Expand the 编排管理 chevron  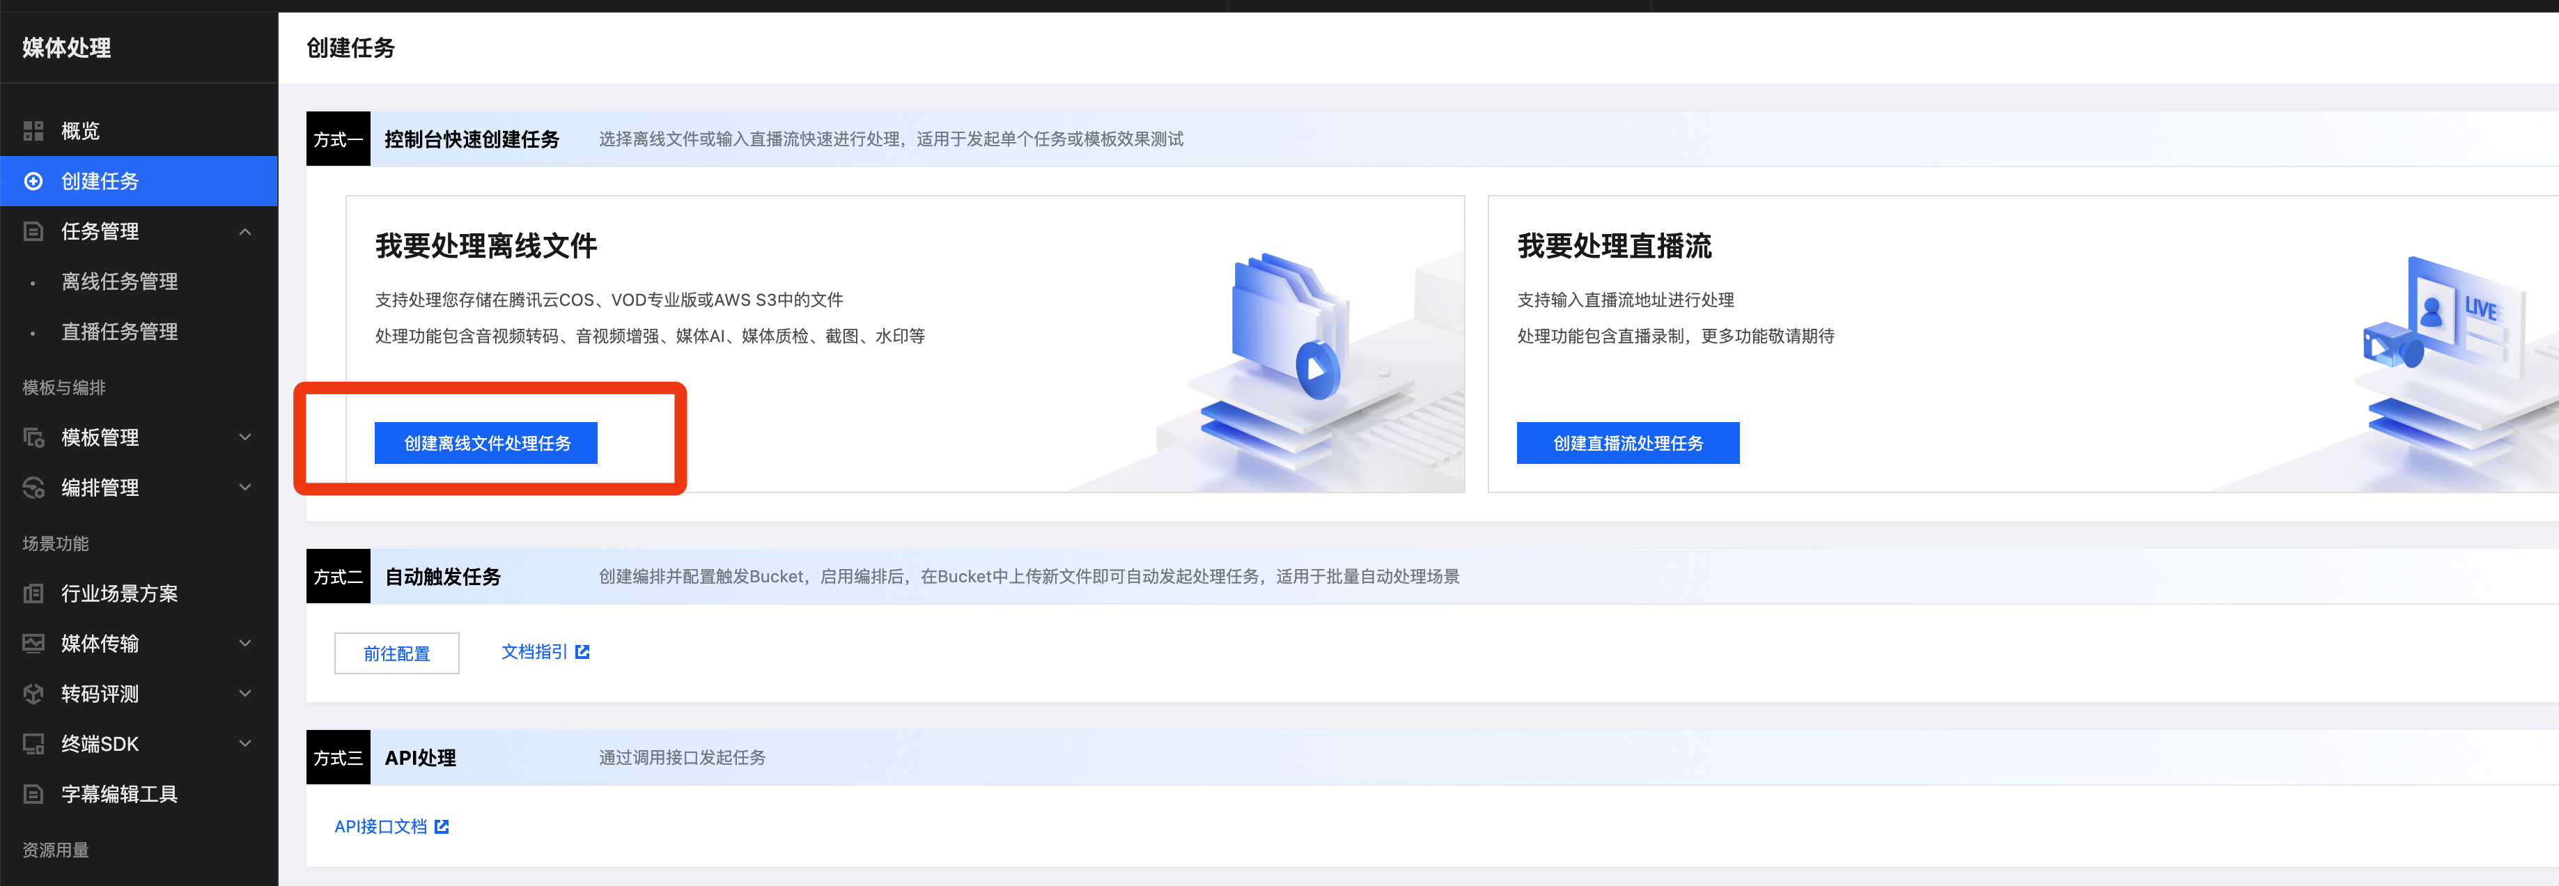click(x=245, y=488)
